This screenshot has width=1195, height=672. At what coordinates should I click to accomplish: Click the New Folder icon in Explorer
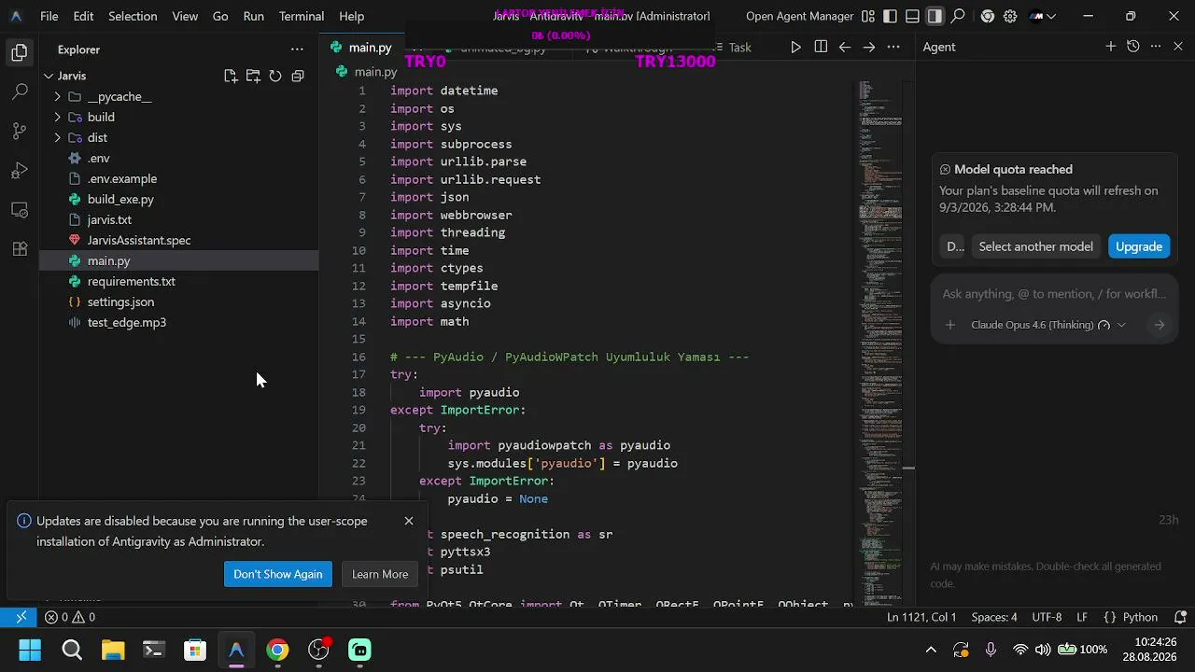pyautogui.click(x=253, y=76)
